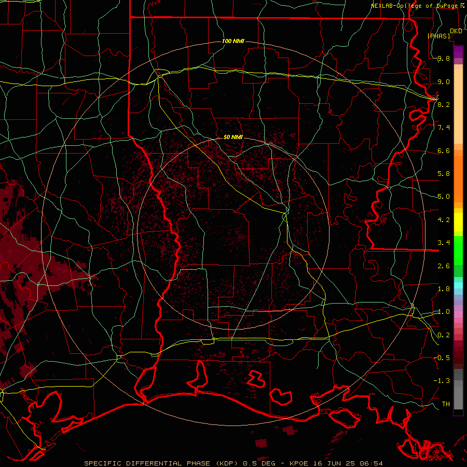This screenshot has height=467, width=467.
Task: Click the TH label on the color scale
Action: (x=446, y=404)
